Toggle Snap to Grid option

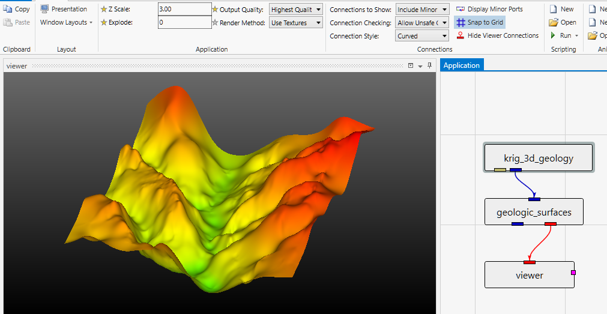coord(479,22)
